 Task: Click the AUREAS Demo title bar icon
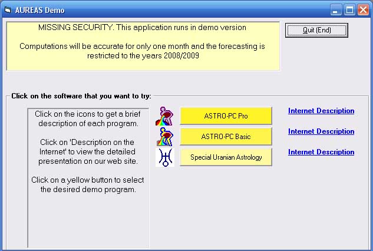(8, 10)
